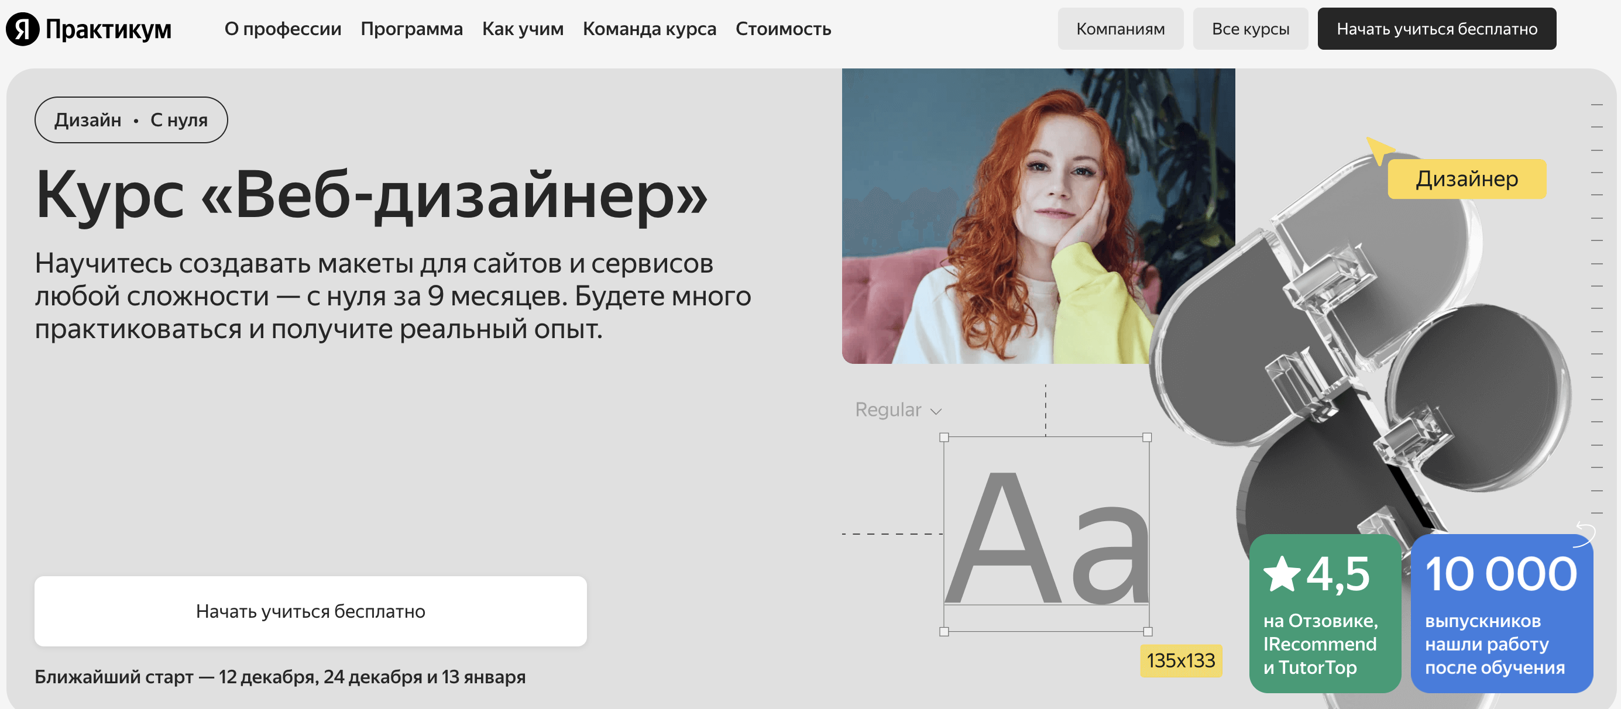Click the curved arrow icon above the blue card
Viewport: 1621px width, 709px height.
coord(1585,535)
